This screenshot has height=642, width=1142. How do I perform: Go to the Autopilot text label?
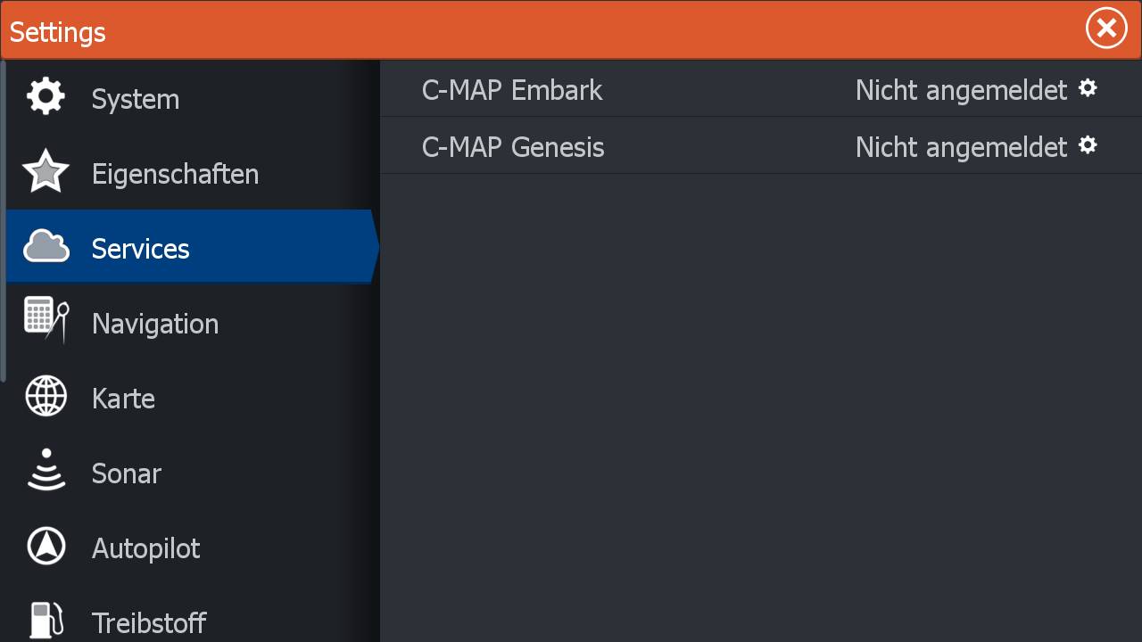click(x=146, y=547)
